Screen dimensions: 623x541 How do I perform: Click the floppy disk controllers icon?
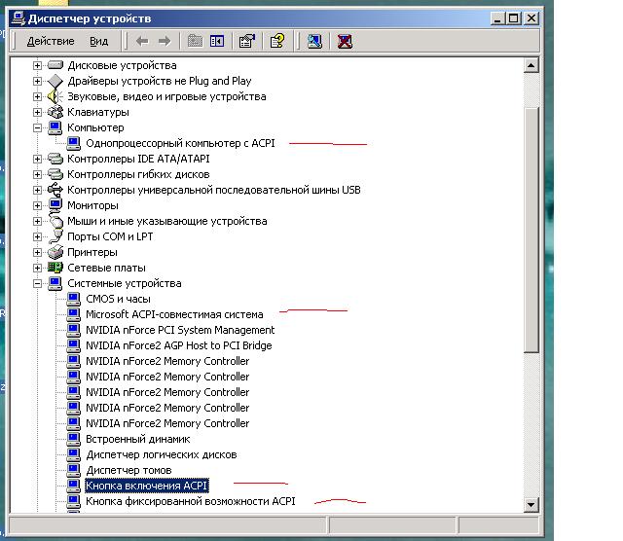(55, 174)
